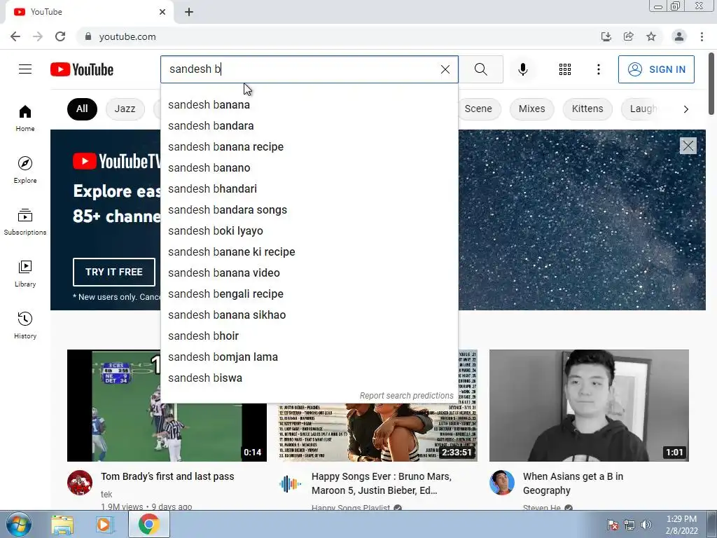Image resolution: width=717 pixels, height=538 pixels.
Task: Reload the page with the refresh icon
Action: tap(60, 36)
